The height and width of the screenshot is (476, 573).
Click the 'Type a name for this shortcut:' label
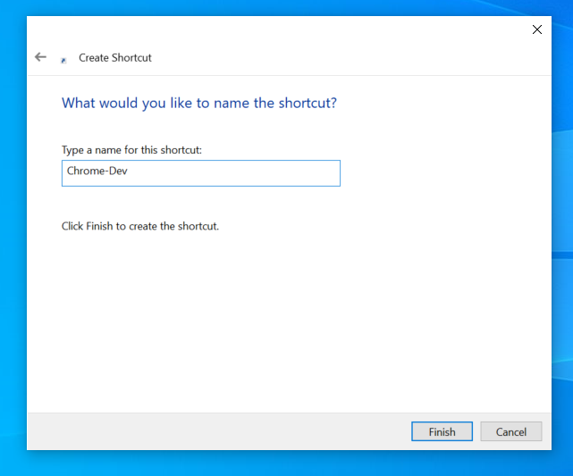click(x=131, y=150)
